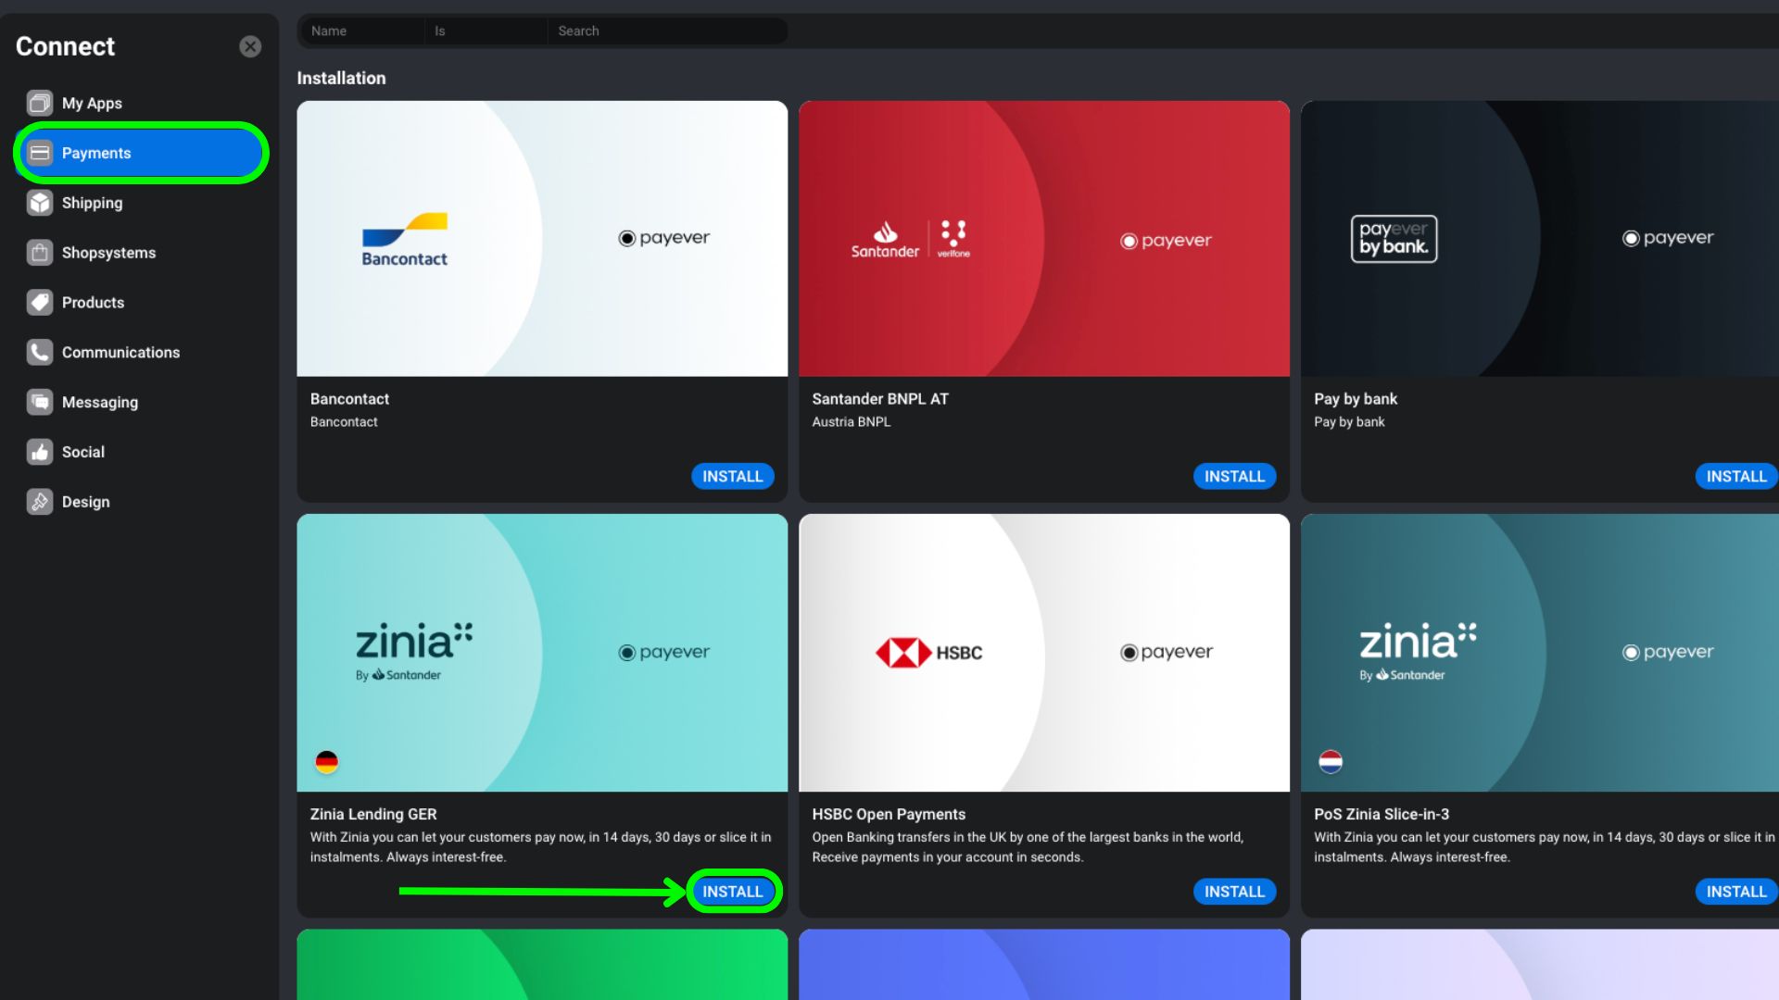Click the Messaging chat bubble icon
The image size is (1779, 1000).
pos(40,402)
